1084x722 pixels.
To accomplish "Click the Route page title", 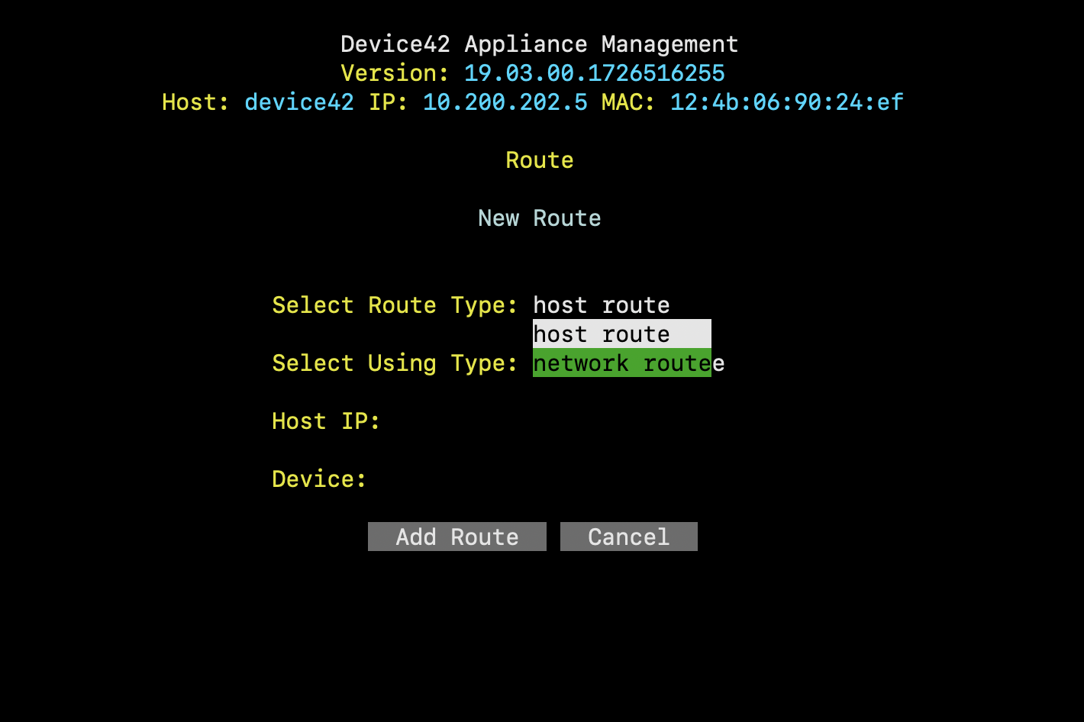I will point(539,160).
